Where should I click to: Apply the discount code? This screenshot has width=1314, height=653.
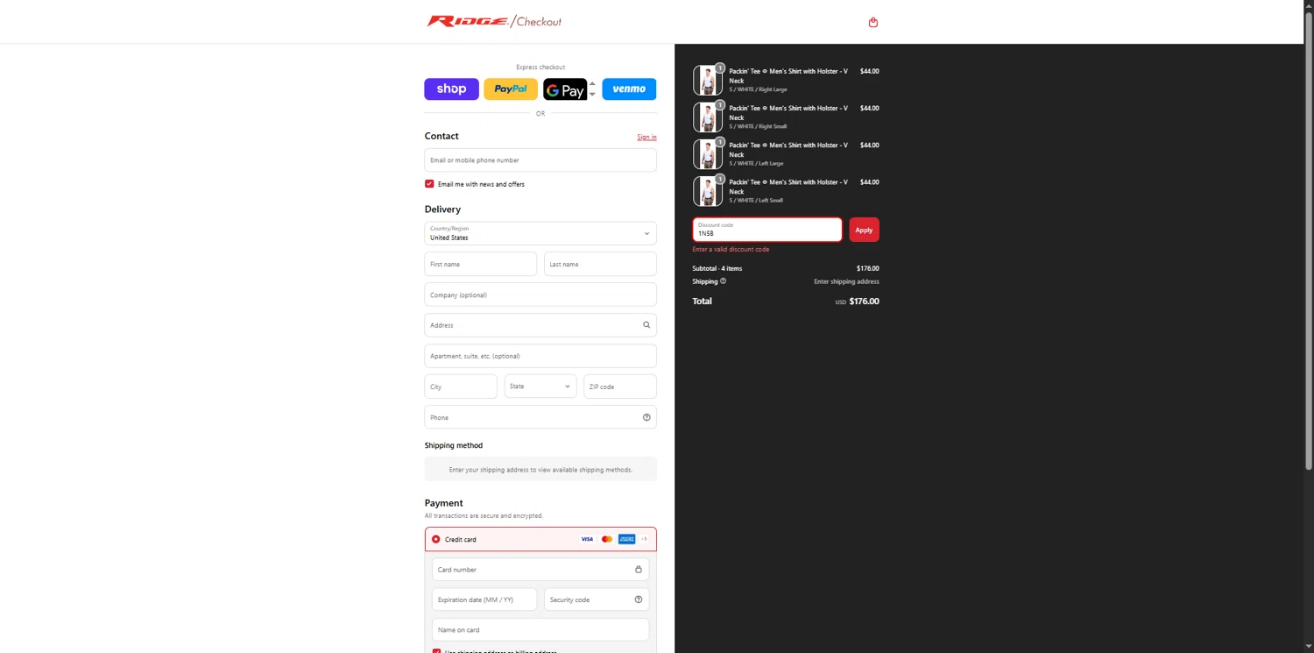click(864, 230)
